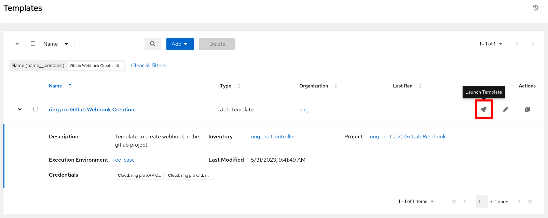Launch the ring pro Gitlab Webhook template
The image size is (548, 218).
484,109
